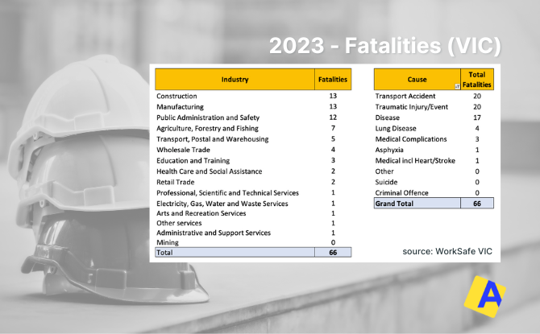The width and height of the screenshot is (540, 334).
Task: Click the Lung Disease cause row
Action: 434,128
